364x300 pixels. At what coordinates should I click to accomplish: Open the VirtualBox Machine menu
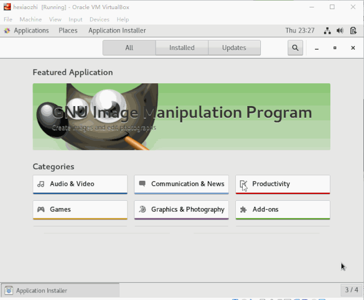point(31,19)
